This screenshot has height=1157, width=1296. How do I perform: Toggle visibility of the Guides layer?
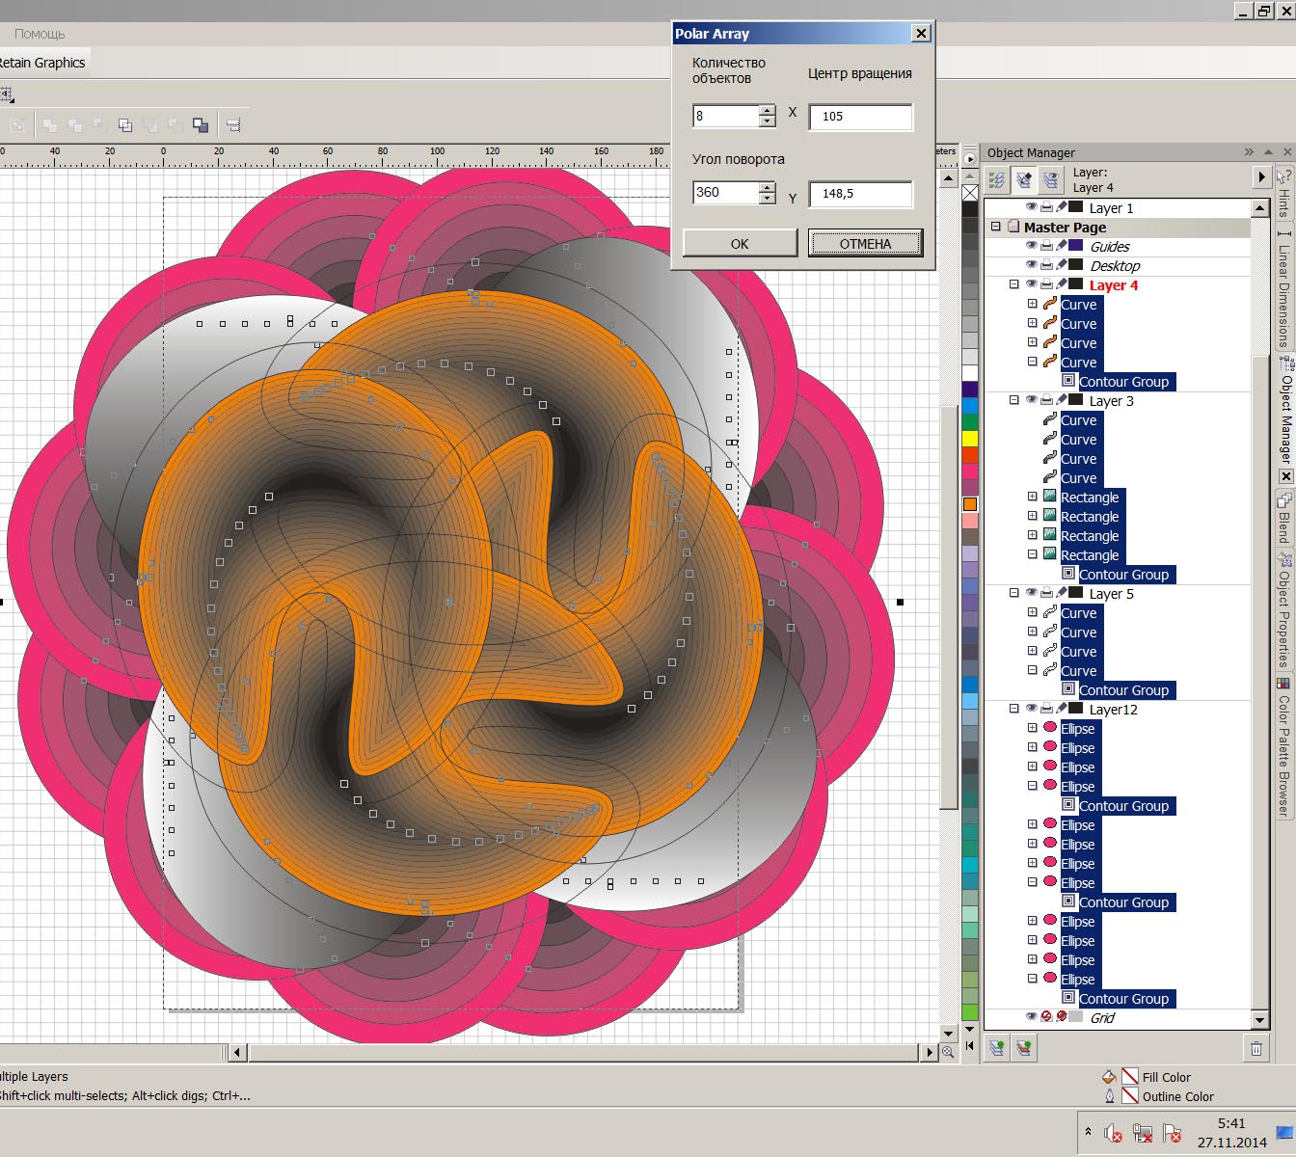[1031, 246]
